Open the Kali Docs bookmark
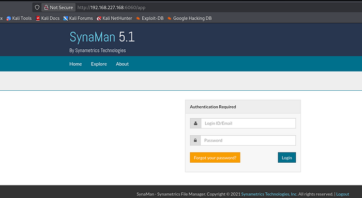The height and width of the screenshot is (198, 362). 48,18
